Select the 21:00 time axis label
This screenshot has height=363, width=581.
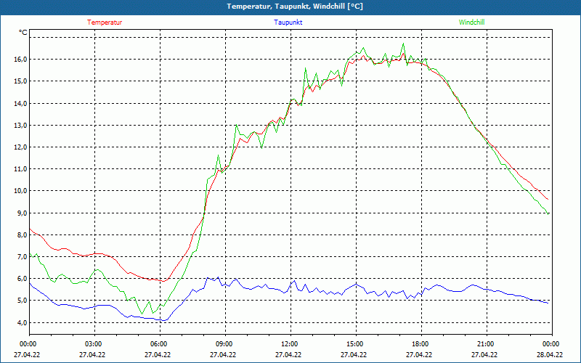click(x=485, y=344)
